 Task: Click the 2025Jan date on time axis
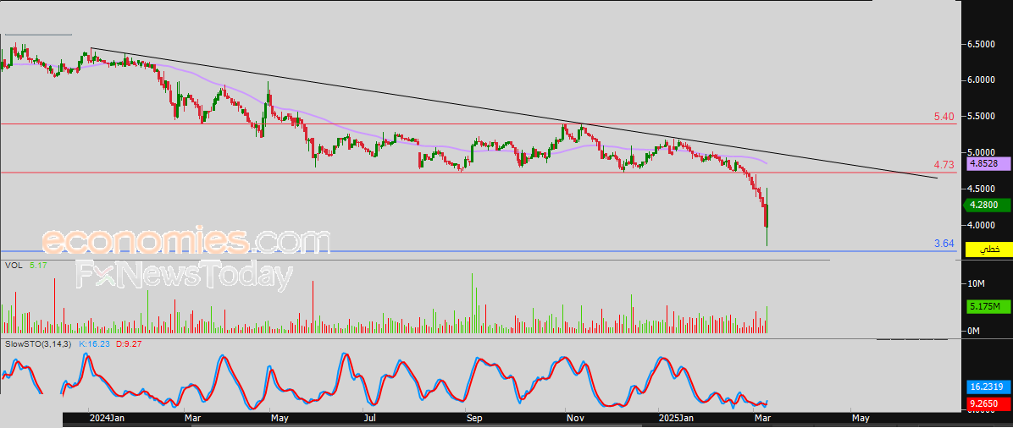pos(677,419)
